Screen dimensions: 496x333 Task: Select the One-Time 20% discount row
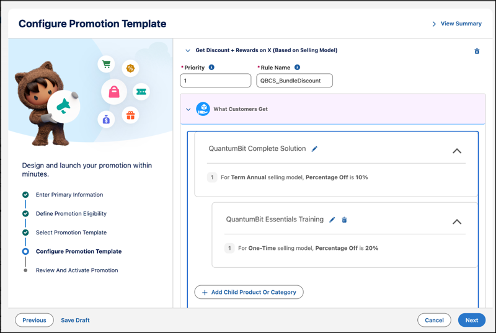pyautogui.click(x=301, y=248)
